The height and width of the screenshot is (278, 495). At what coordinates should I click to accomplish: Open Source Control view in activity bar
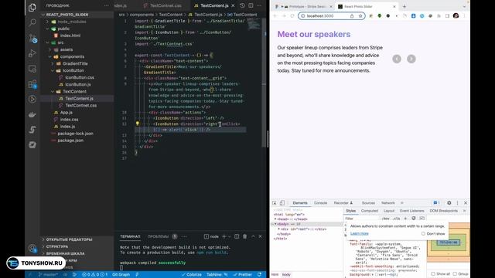[32, 38]
